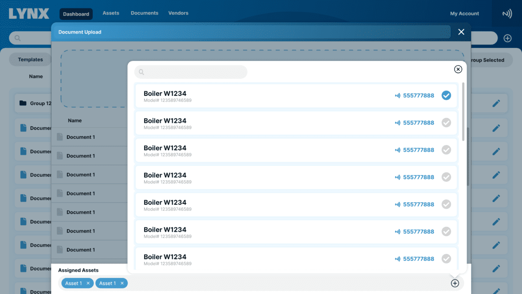
Task: Click the Templates button
Action: tap(30, 60)
